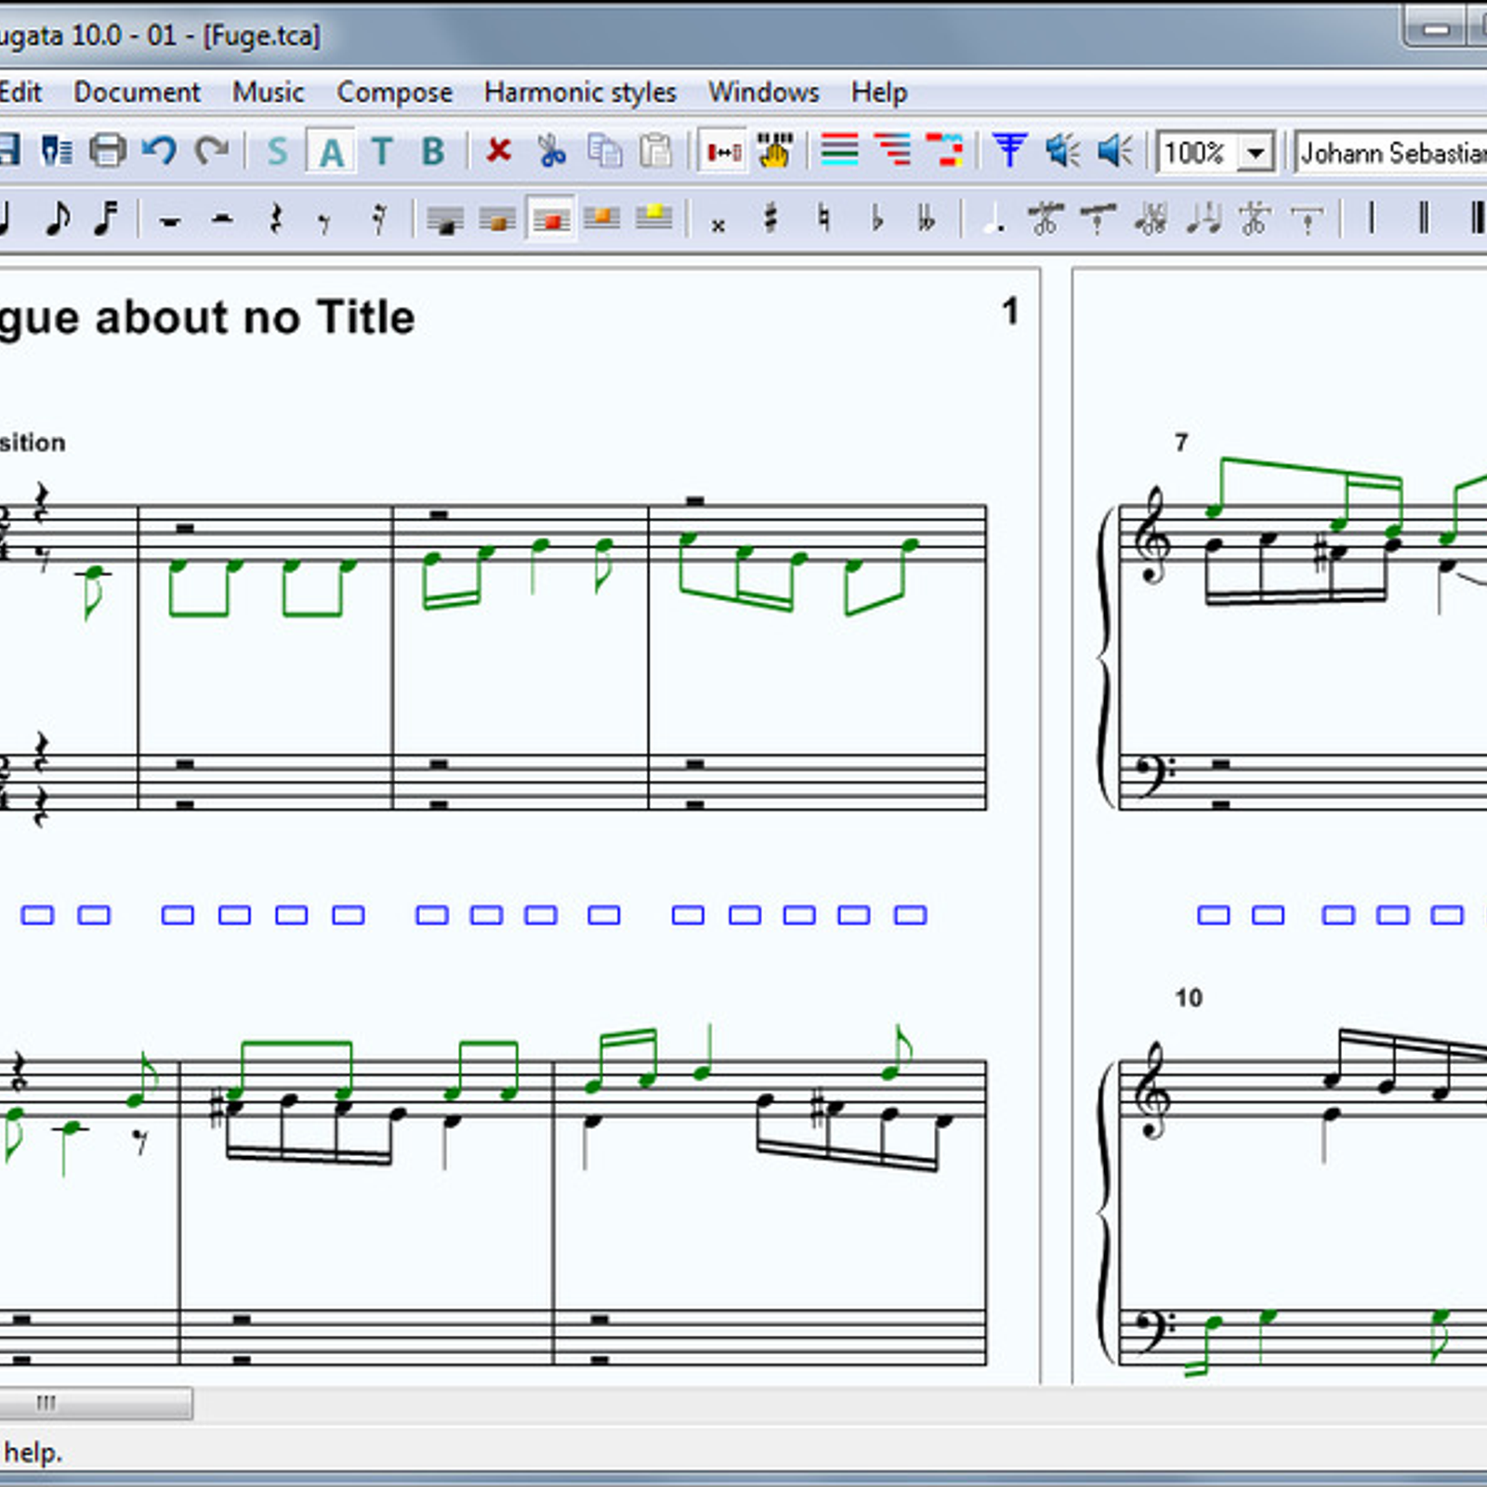This screenshot has height=1487, width=1487.
Task: Select the Tenor voice (T)
Action: point(382,151)
